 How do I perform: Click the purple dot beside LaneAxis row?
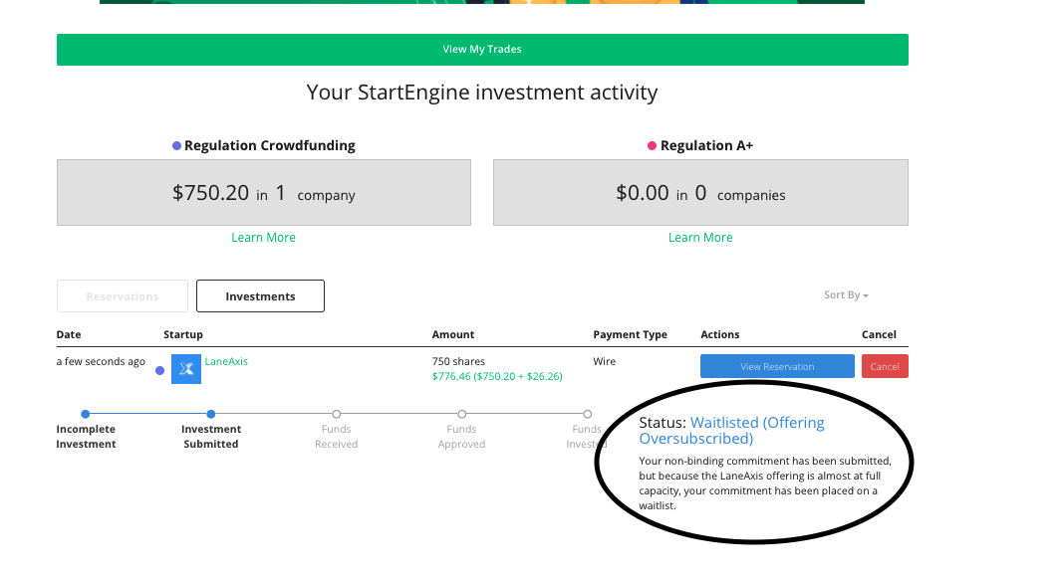click(159, 371)
